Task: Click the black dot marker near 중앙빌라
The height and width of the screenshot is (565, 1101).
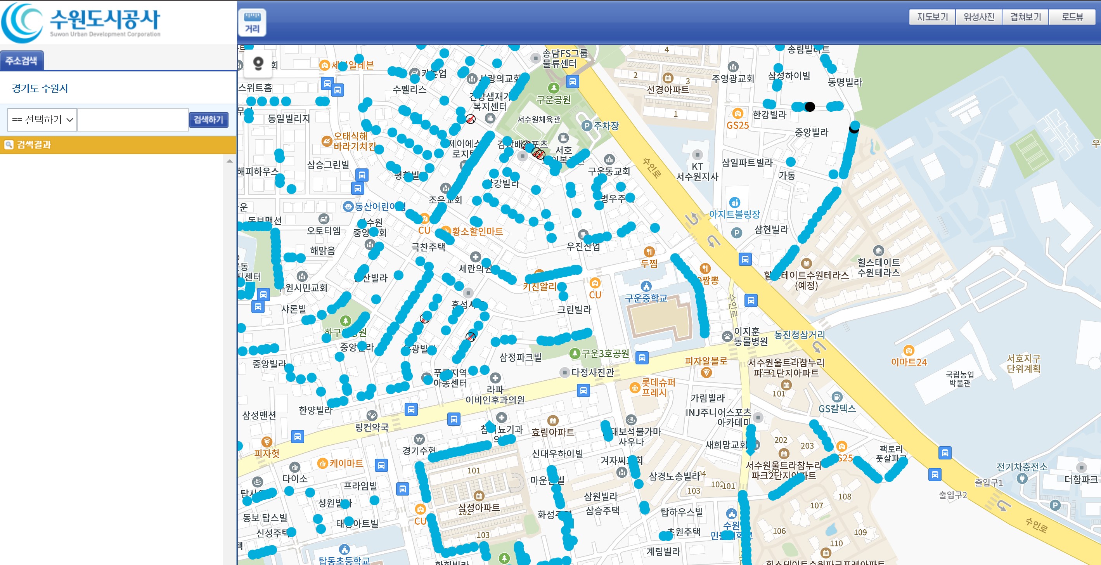Action: tap(810, 107)
